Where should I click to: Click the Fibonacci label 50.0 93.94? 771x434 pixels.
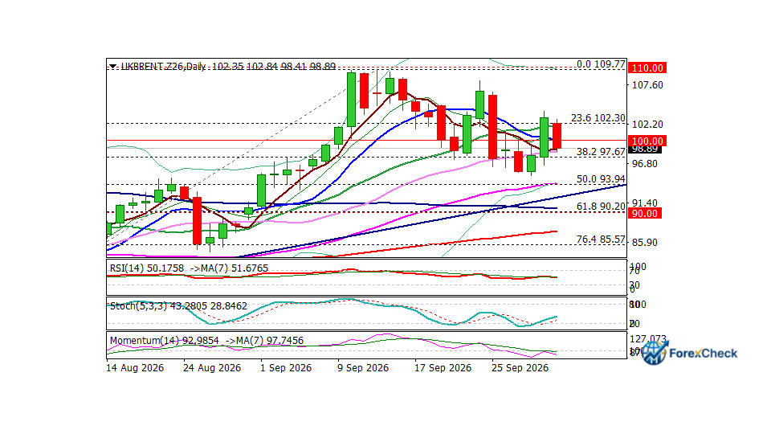pos(601,179)
